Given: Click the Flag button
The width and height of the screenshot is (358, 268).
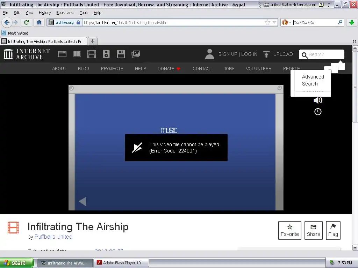Looking at the screenshot, I should coord(333,230).
